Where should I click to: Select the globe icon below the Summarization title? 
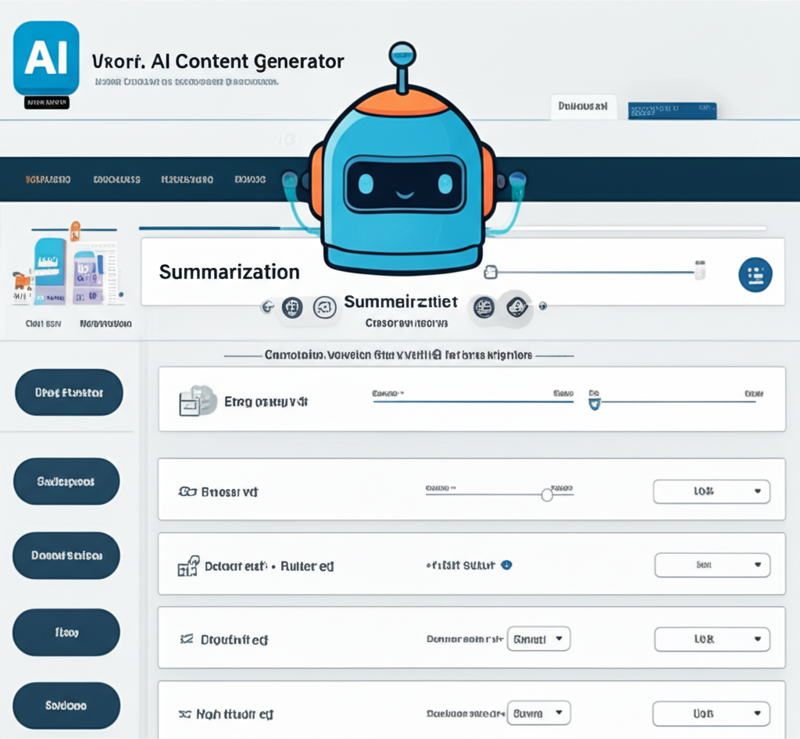(x=291, y=307)
